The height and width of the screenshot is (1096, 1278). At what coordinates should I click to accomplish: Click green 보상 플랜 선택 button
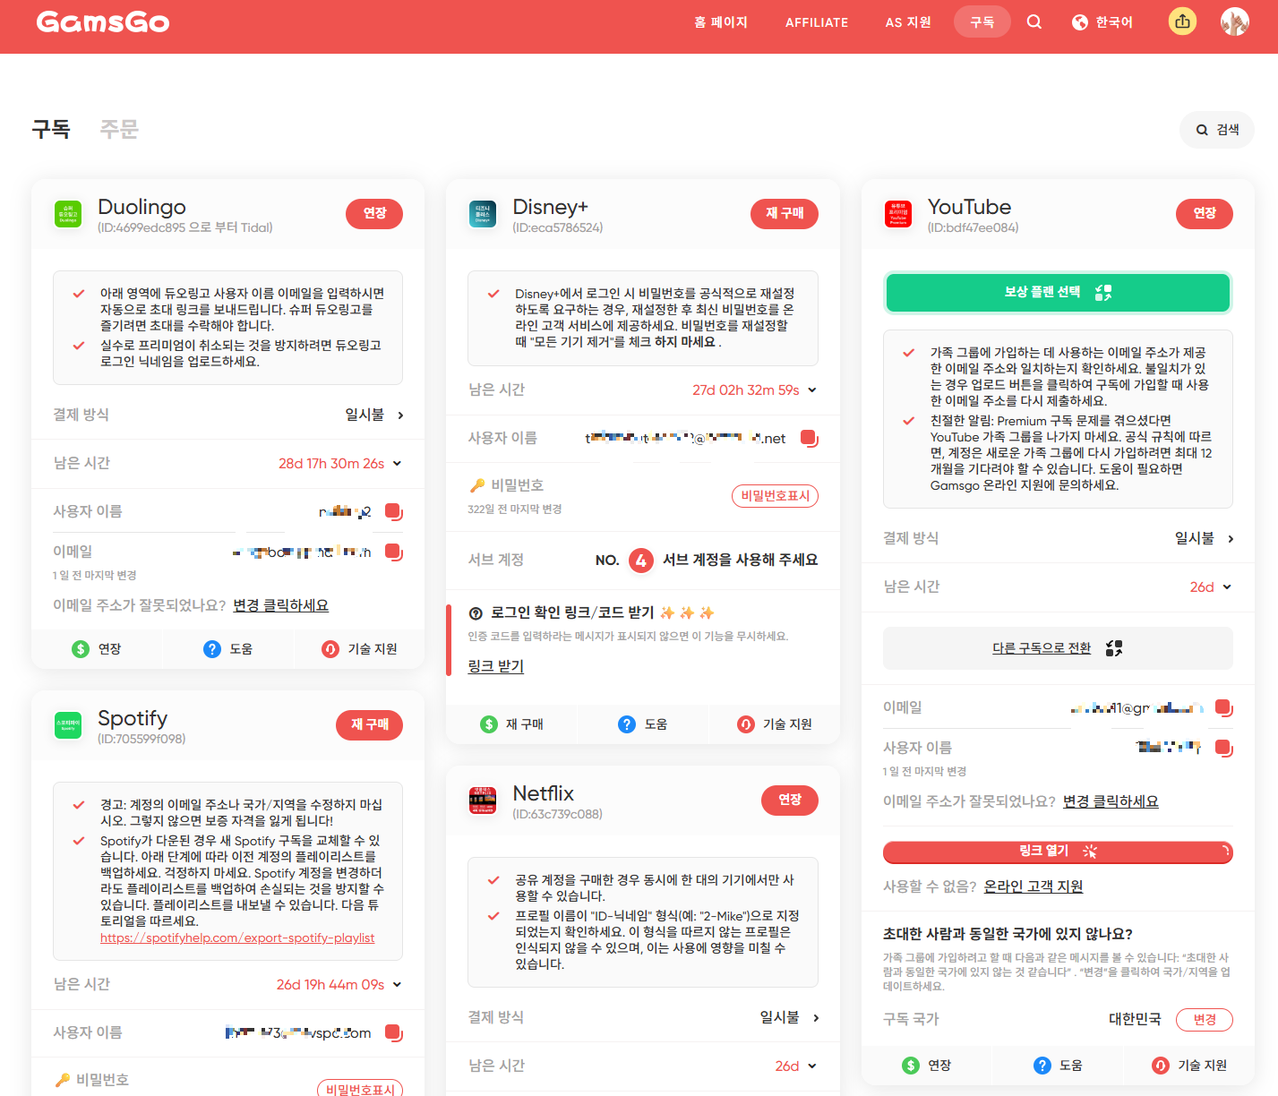tap(1058, 293)
